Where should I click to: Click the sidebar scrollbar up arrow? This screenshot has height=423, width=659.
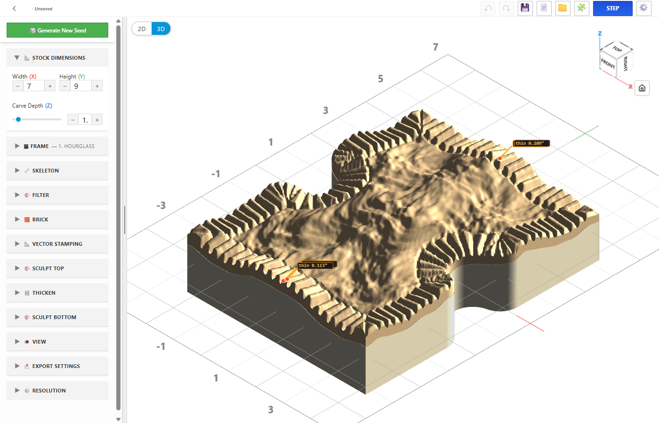[x=119, y=21]
